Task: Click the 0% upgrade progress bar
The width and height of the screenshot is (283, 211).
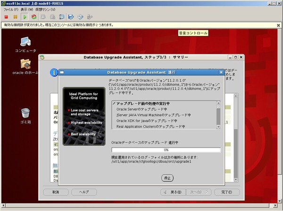Action: 166,150
